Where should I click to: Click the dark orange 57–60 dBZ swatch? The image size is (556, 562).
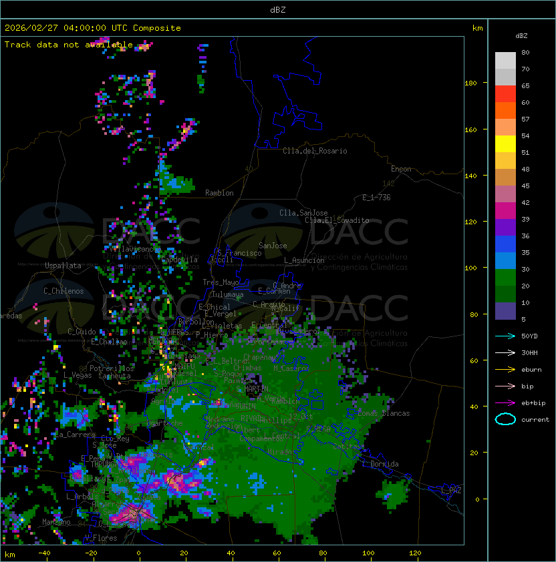[505, 111]
